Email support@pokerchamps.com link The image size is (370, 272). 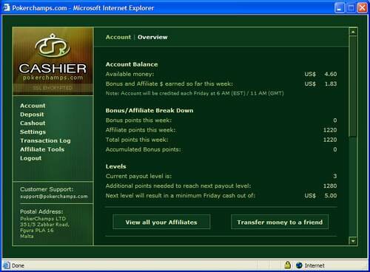point(54,197)
